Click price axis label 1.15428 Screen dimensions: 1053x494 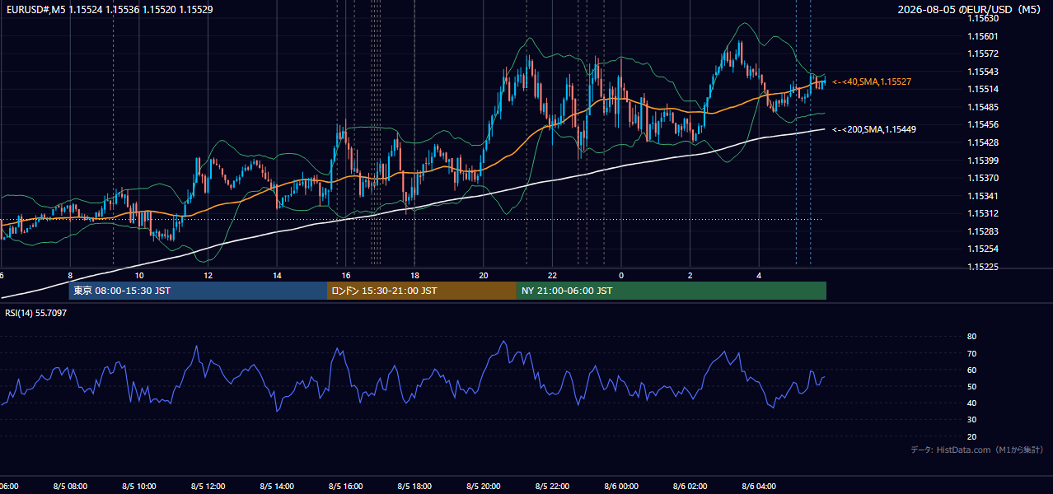[983, 142]
